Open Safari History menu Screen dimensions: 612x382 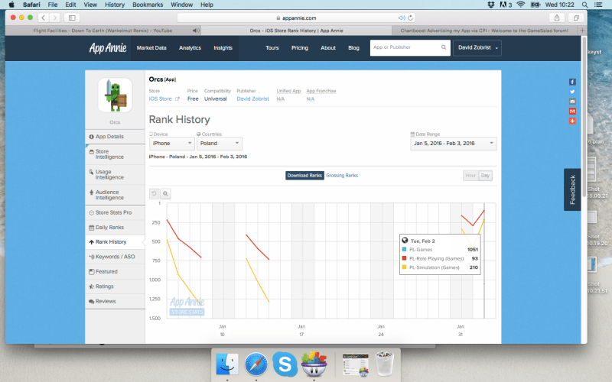coord(115,5)
